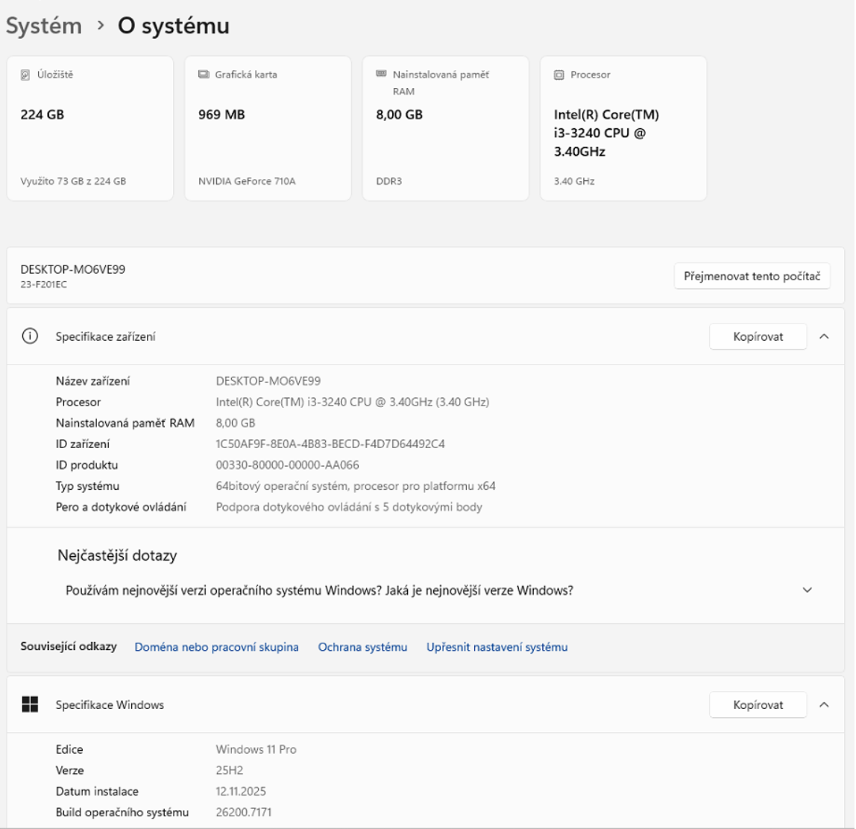Click the storage icon in the Úložiště card
This screenshot has height=829, width=856.
(24, 75)
